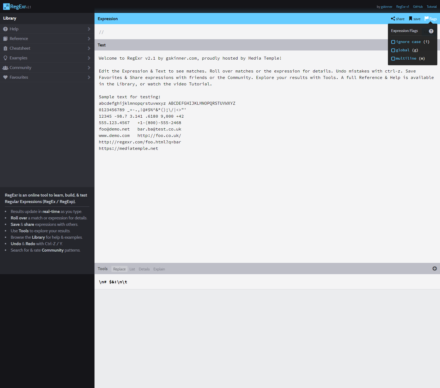
Task: Expand the Cheatsheet library chevron
Action: [x=89, y=48]
